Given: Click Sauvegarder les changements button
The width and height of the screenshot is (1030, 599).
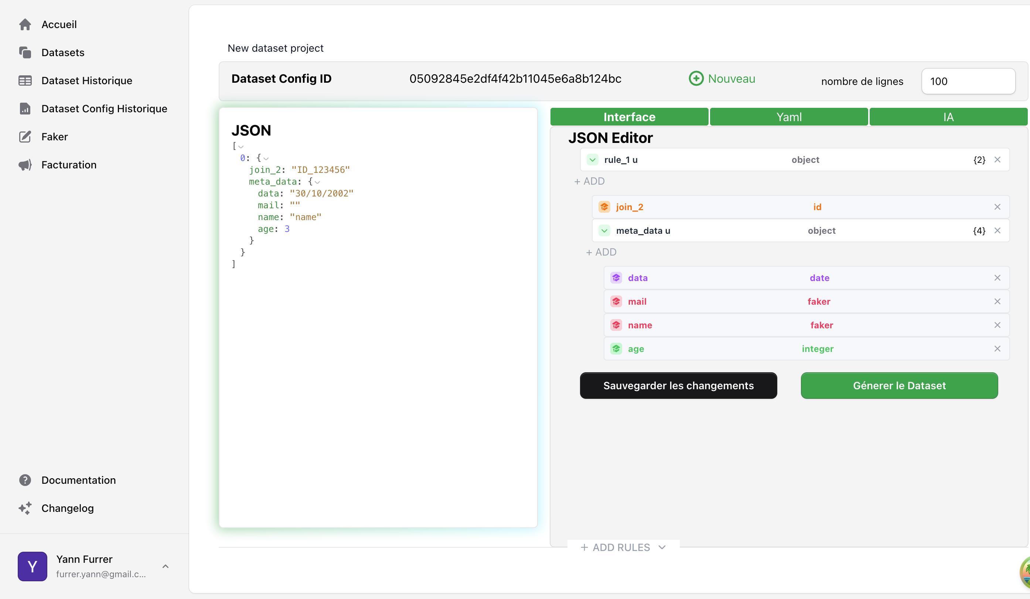Looking at the screenshot, I should [x=678, y=386].
